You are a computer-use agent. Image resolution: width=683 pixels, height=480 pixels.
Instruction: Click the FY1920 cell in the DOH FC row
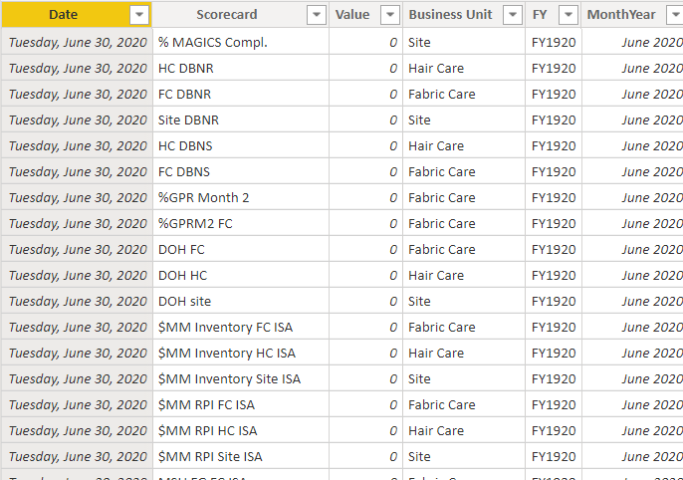pyautogui.click(x=554, y=250)
